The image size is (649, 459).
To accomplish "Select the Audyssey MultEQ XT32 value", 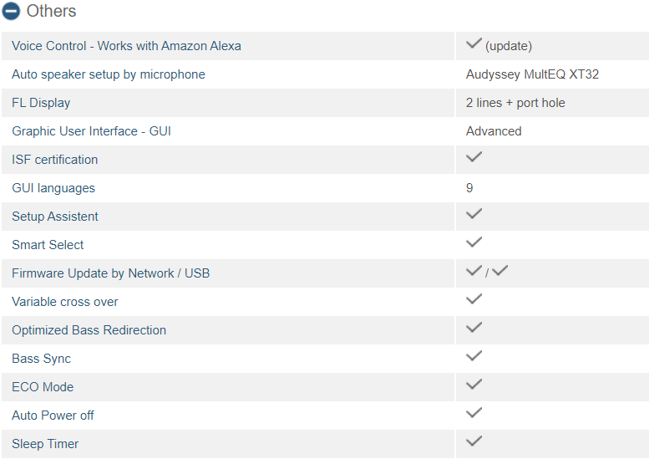I will pyautogui.click(x=532, y=74).
